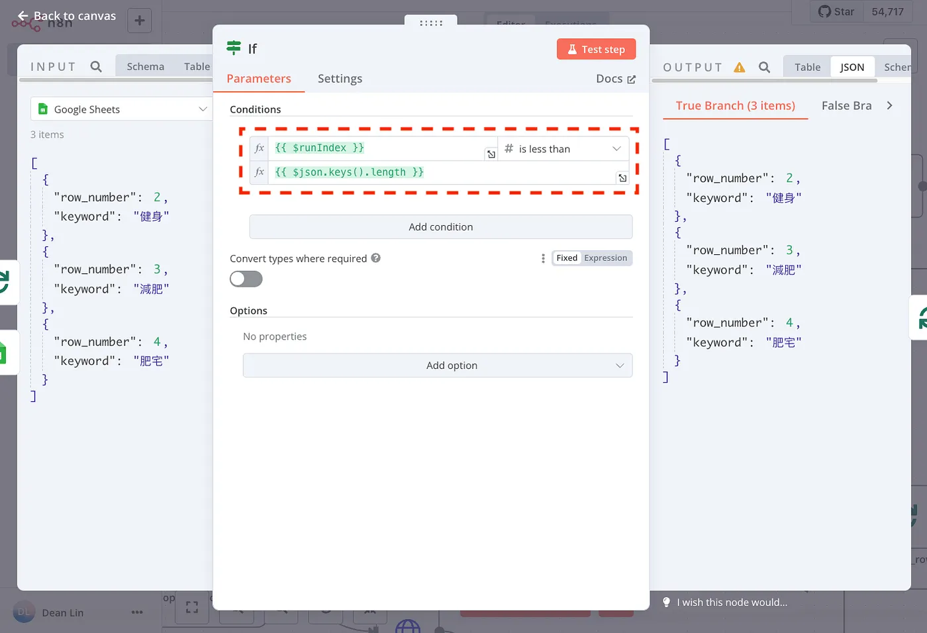Image resolution: width=927 pixels, height=633 pixels.
Task: Switch input view to Schema
Action: pos(146,67)
